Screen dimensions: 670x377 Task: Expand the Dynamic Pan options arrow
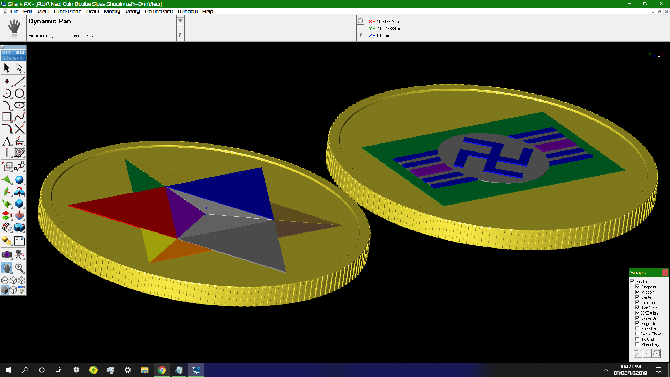(x=180, y=21)
